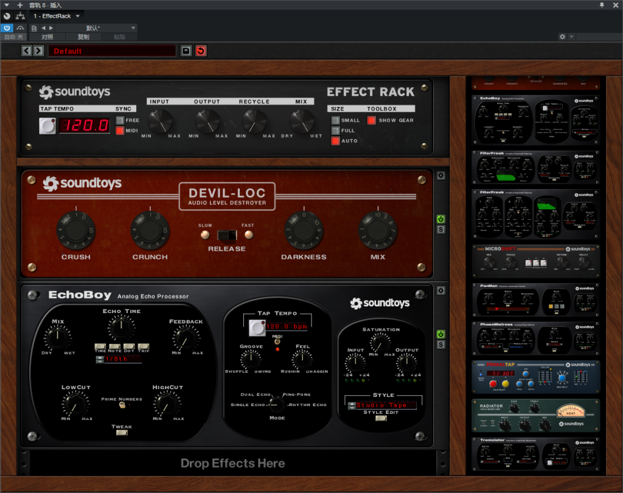Load the next preset in the host toolbar
The width and height of the screenshot is (623, 493).
[51, 28]
